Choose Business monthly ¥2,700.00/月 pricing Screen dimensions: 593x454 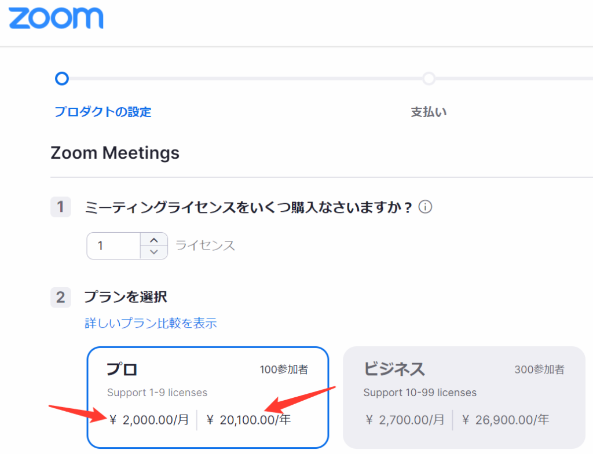coord(405,420)
